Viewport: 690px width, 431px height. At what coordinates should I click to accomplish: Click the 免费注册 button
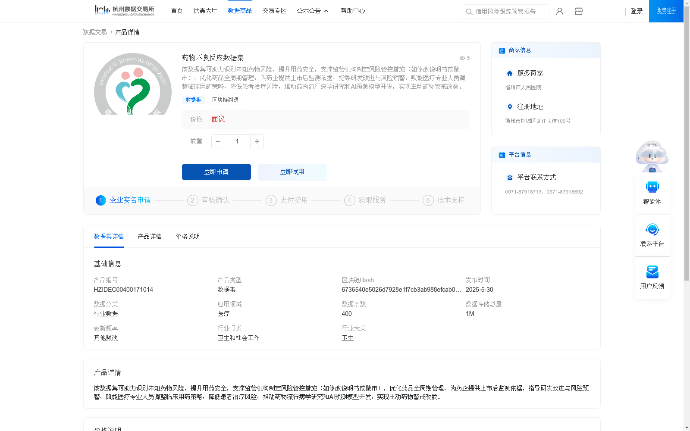(666, 11)
